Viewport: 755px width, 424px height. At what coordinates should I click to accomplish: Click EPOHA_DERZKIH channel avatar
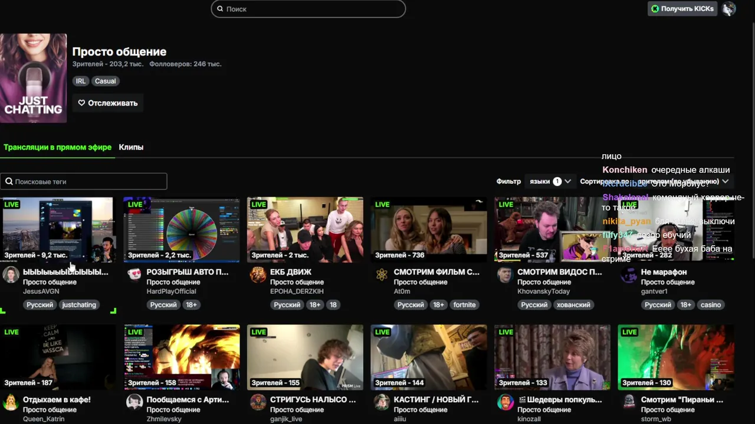(258, 275)
